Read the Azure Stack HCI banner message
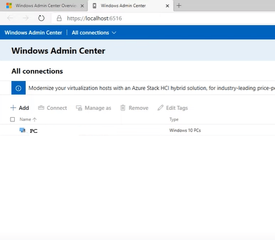The width and height of the screenshot is (275, 240). coord(152,88)
